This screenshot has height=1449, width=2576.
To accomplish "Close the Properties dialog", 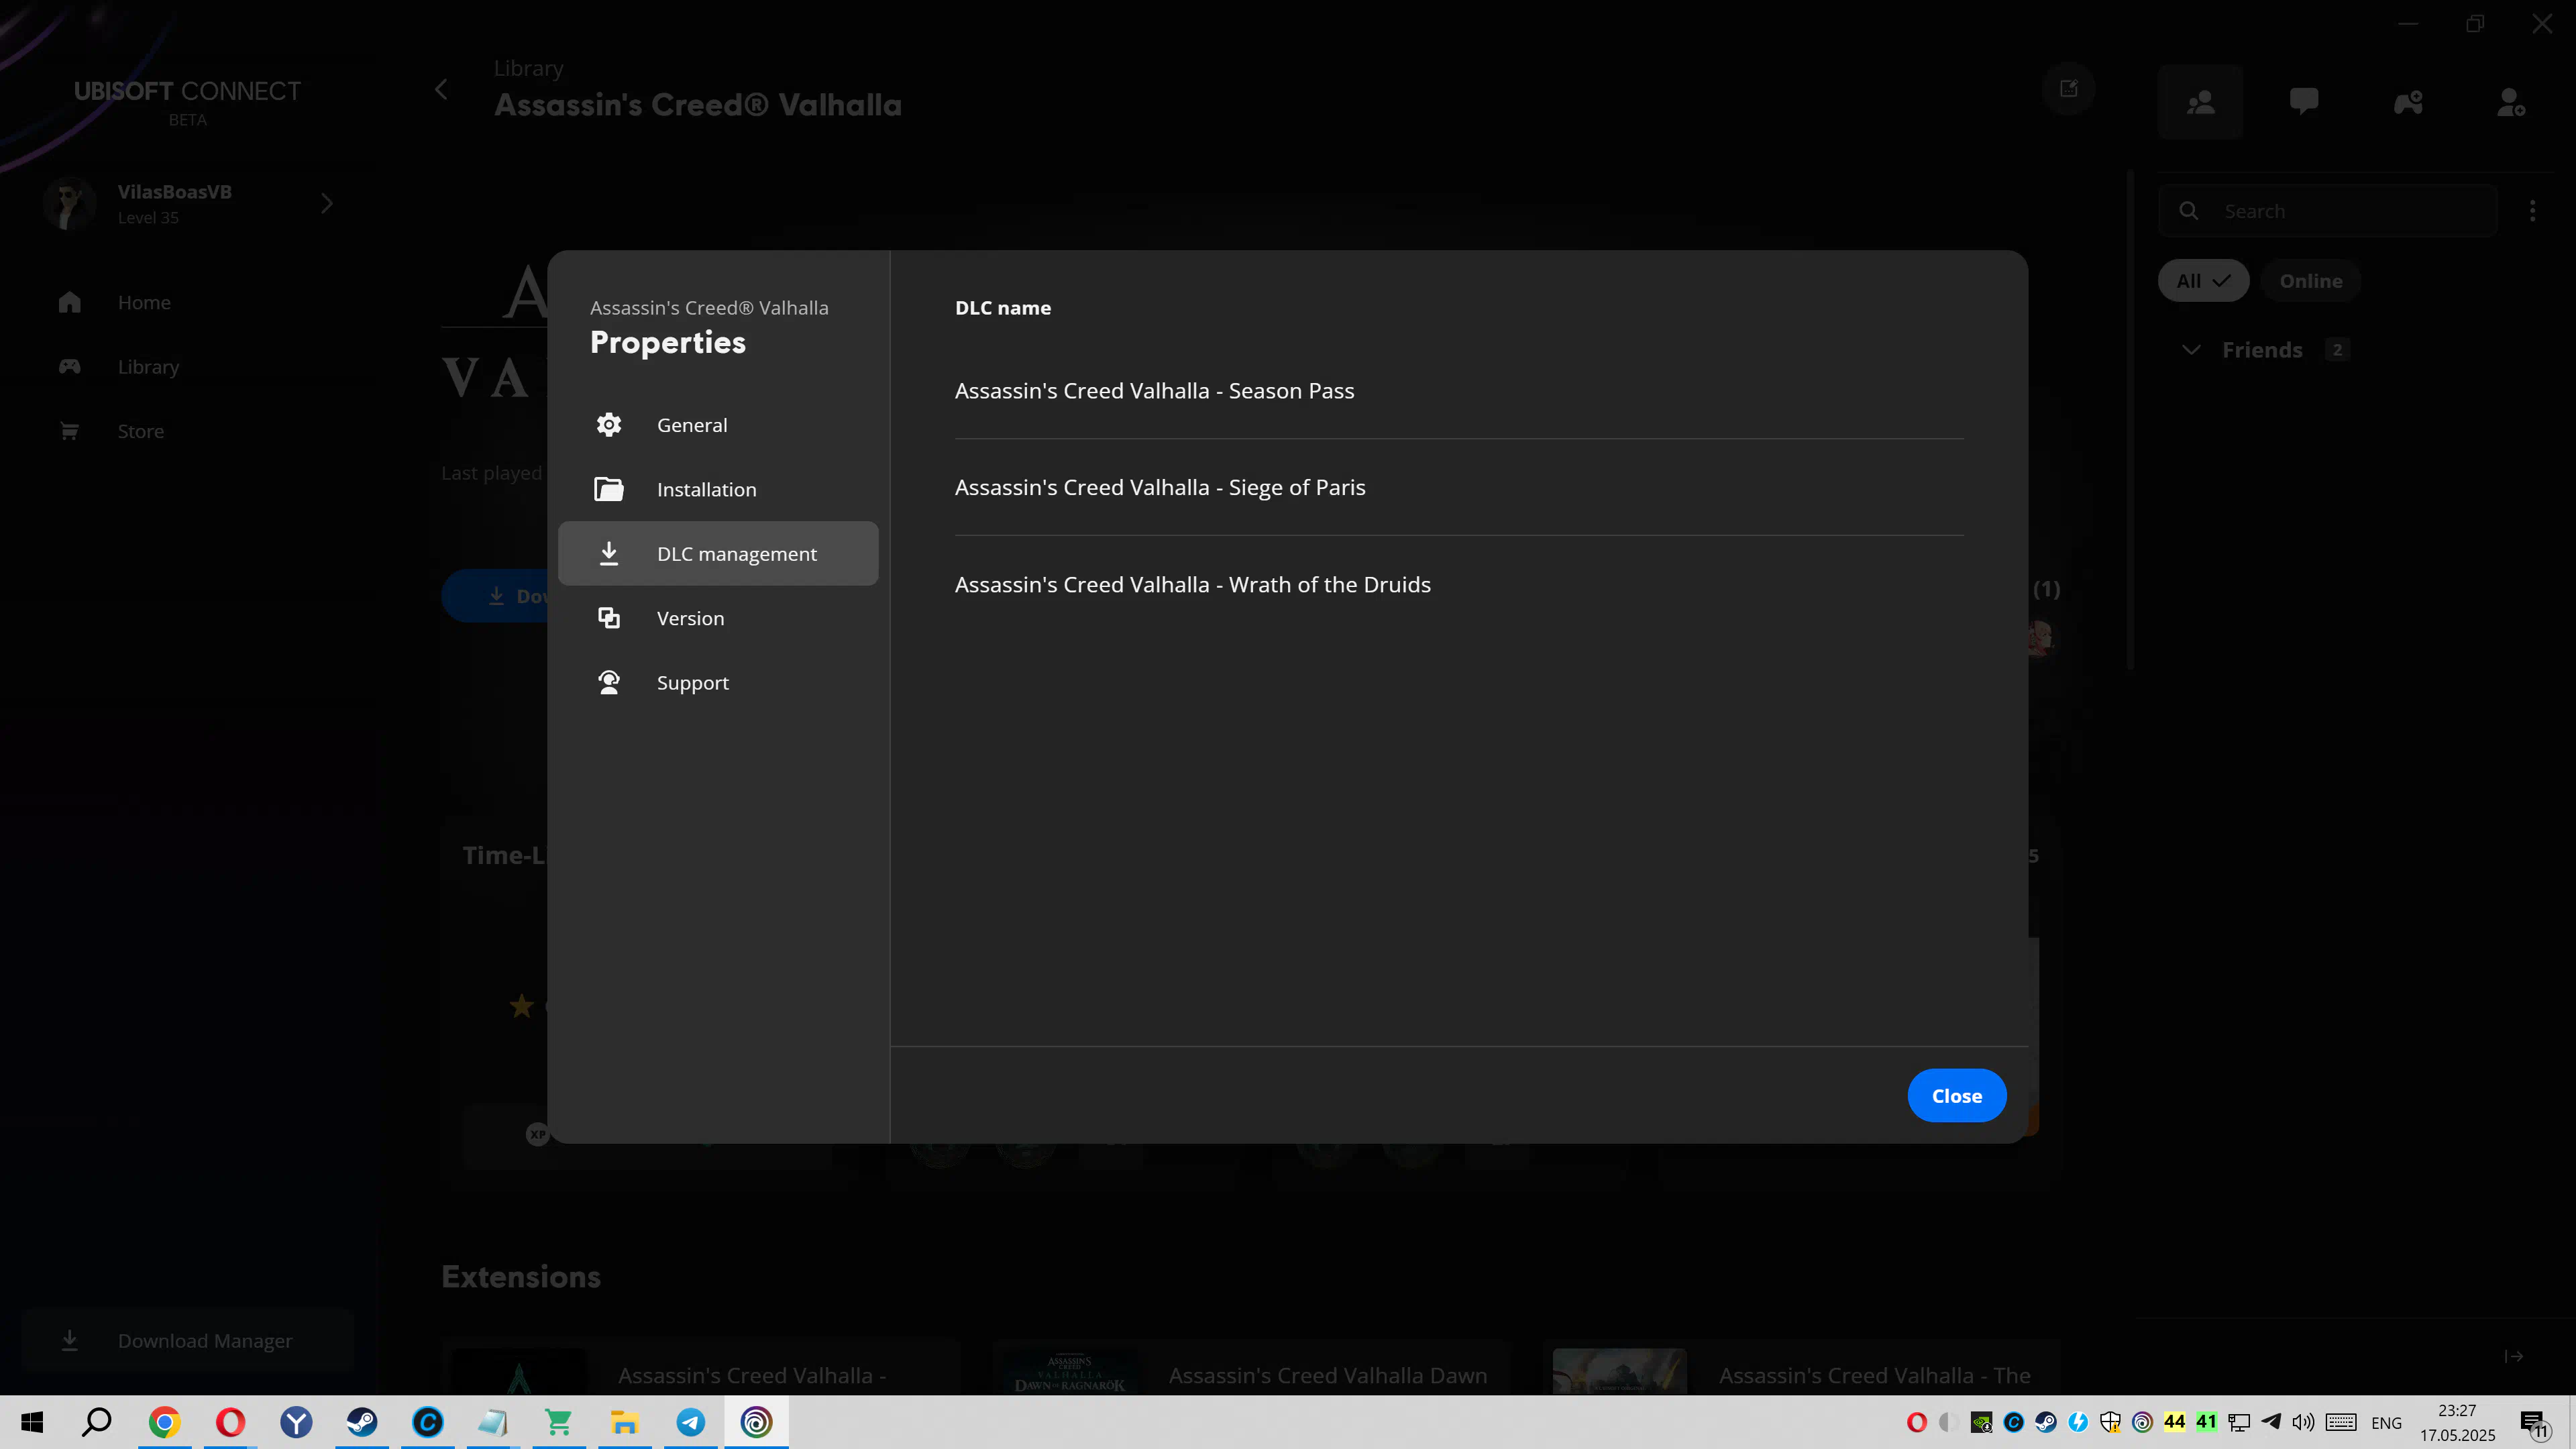I will click(x=1956, y=1095).
